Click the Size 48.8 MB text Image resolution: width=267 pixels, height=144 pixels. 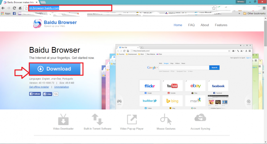(x=67, y=83)
